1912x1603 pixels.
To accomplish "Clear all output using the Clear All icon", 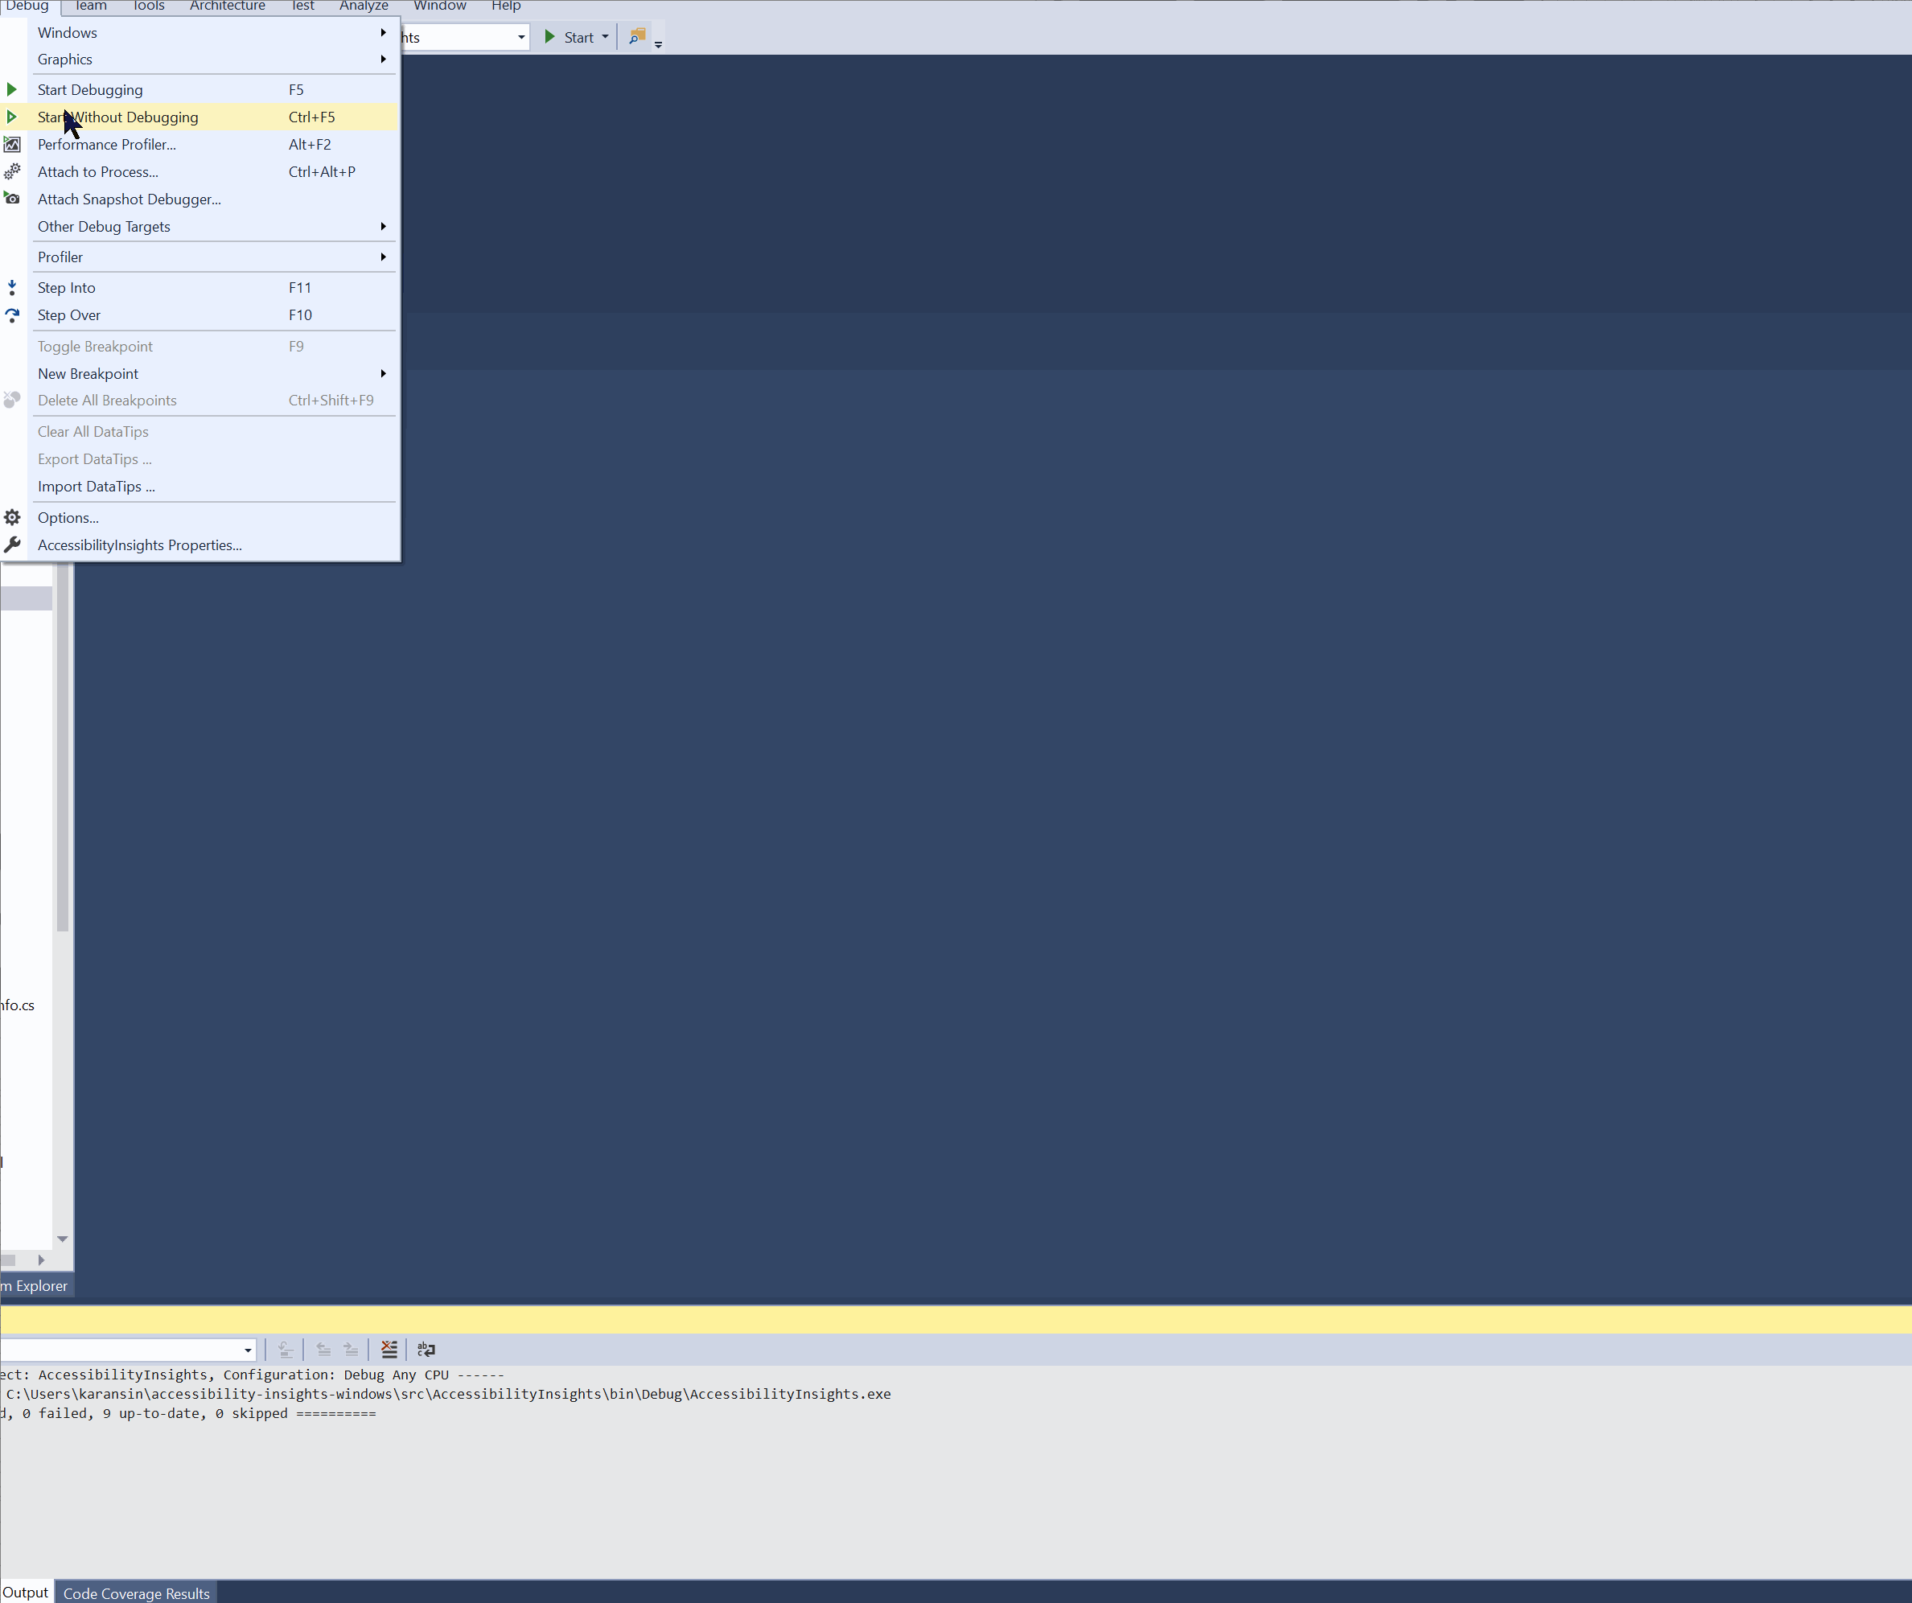I will pos(389,1350).
